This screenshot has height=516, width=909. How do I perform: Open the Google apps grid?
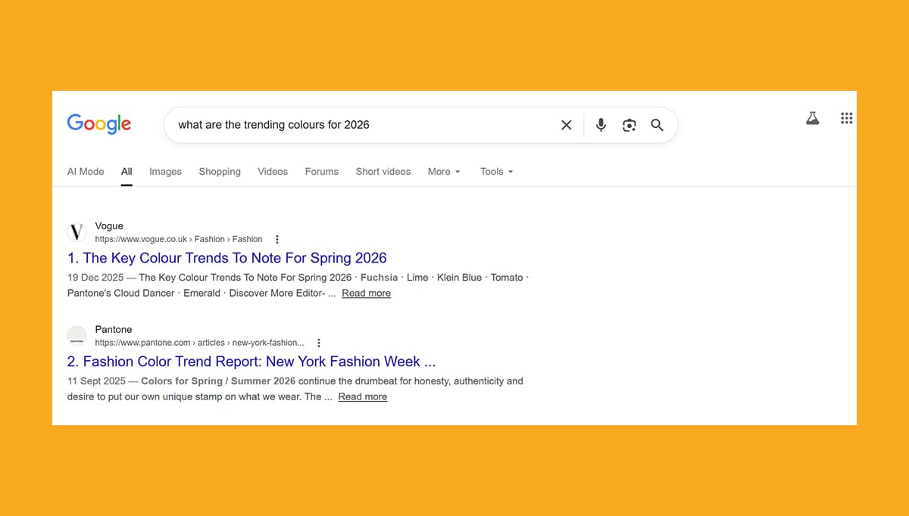click(x=847, y=118)
